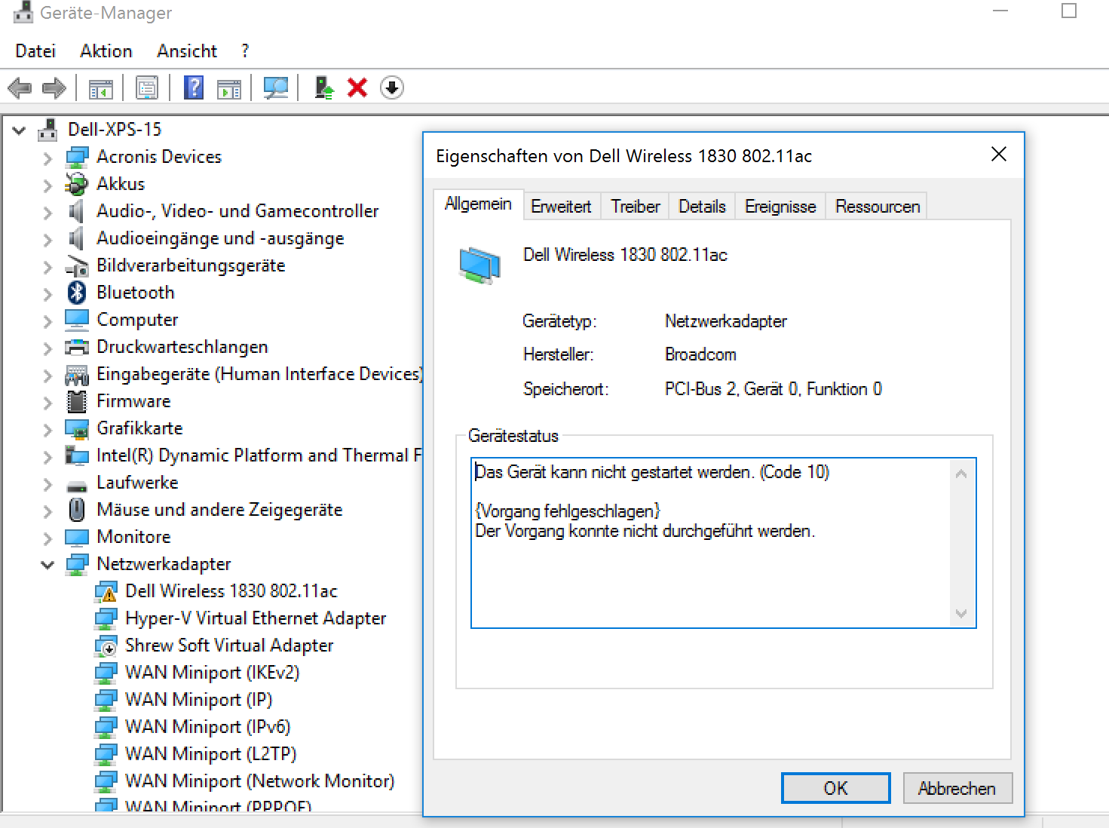Click the Gerätestatus scrollbar up arrow

[x=961, y=474]
